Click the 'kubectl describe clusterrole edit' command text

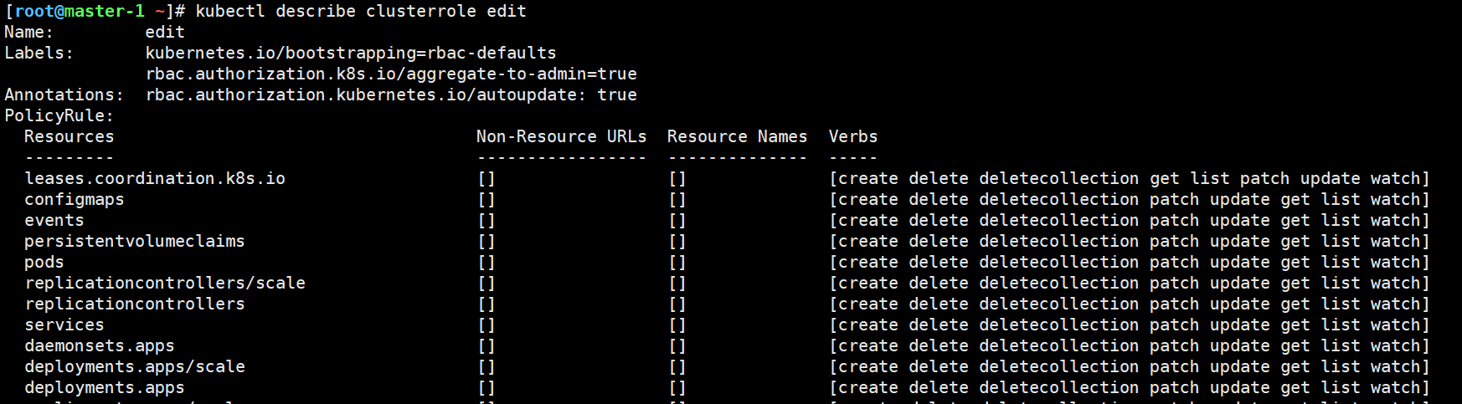point(361,11)
